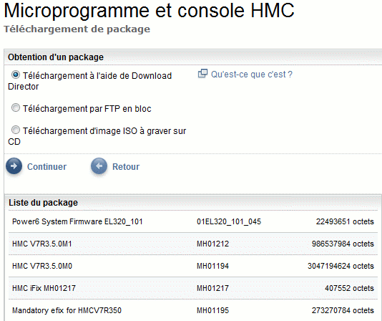Click the Retour back arrow icon
382x321 pixels.
point(99,166)
